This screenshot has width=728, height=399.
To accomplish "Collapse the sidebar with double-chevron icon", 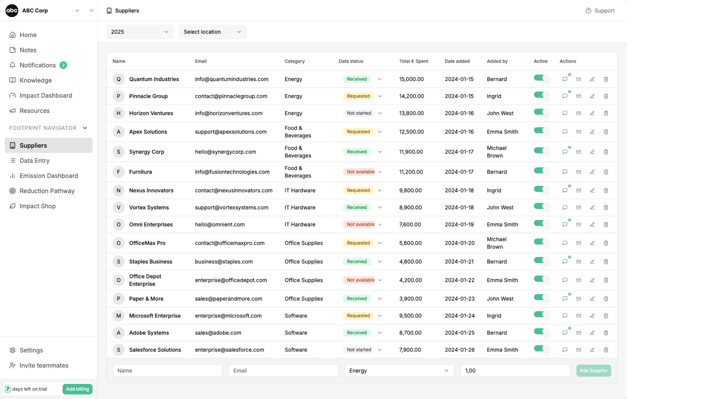I will (92, 11).
